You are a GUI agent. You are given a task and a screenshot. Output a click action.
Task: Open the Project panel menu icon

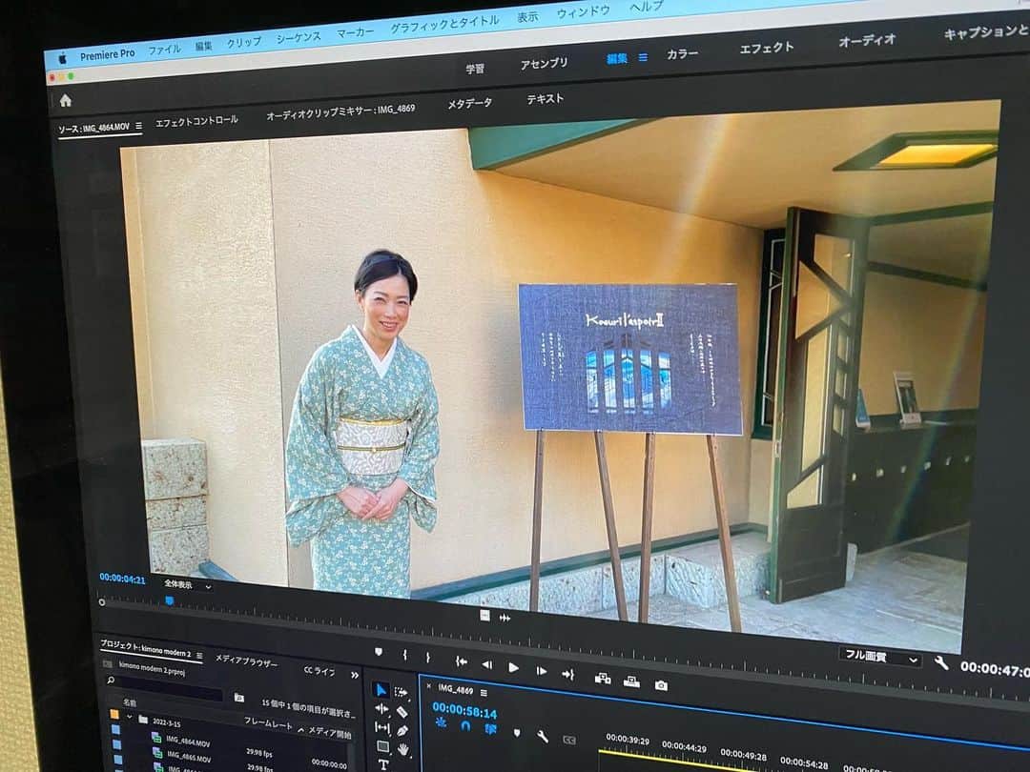[x=199, y=655]
